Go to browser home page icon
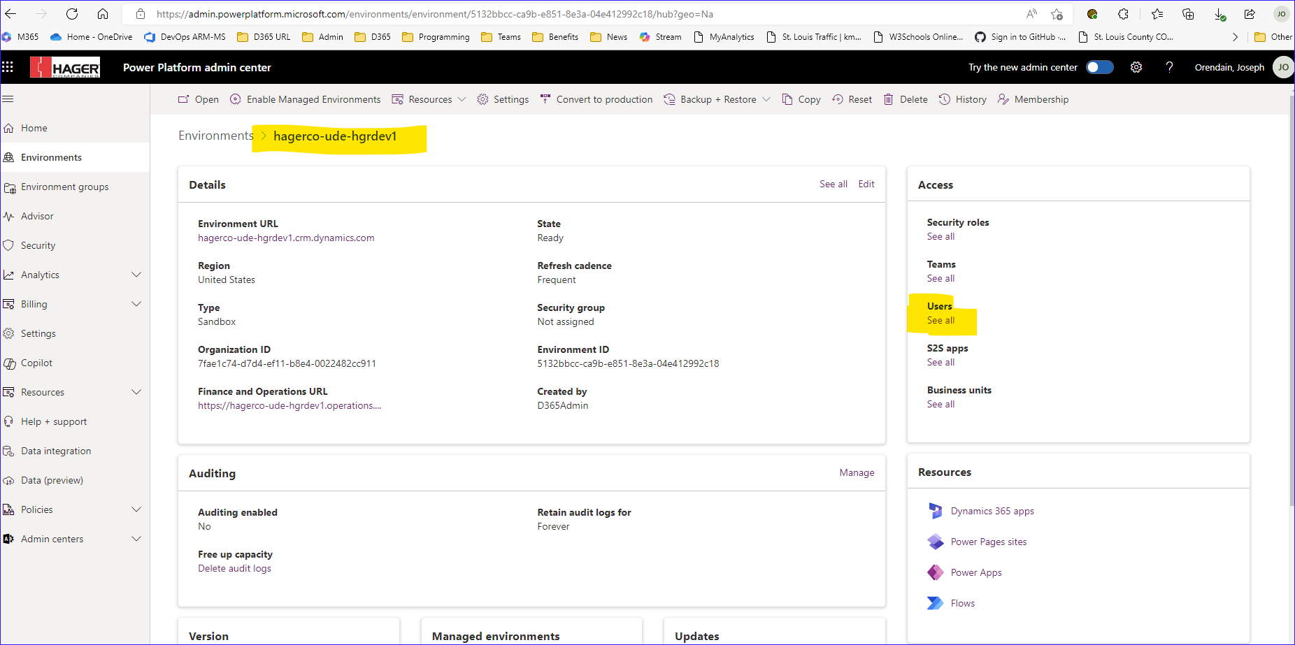The image size is (1295, 645). tap(103, 14)
